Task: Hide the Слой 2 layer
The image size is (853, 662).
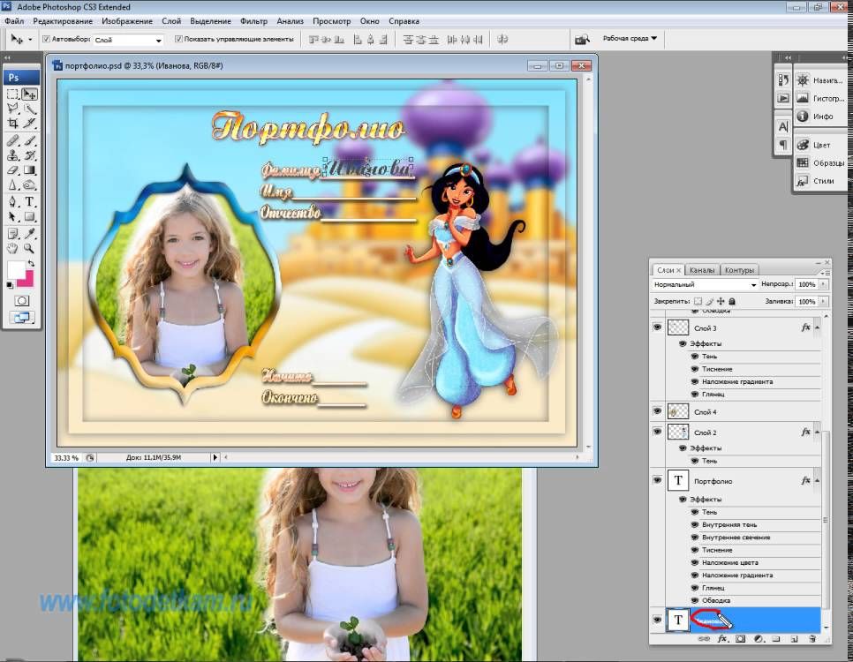Action: click(x=657, y=432)
